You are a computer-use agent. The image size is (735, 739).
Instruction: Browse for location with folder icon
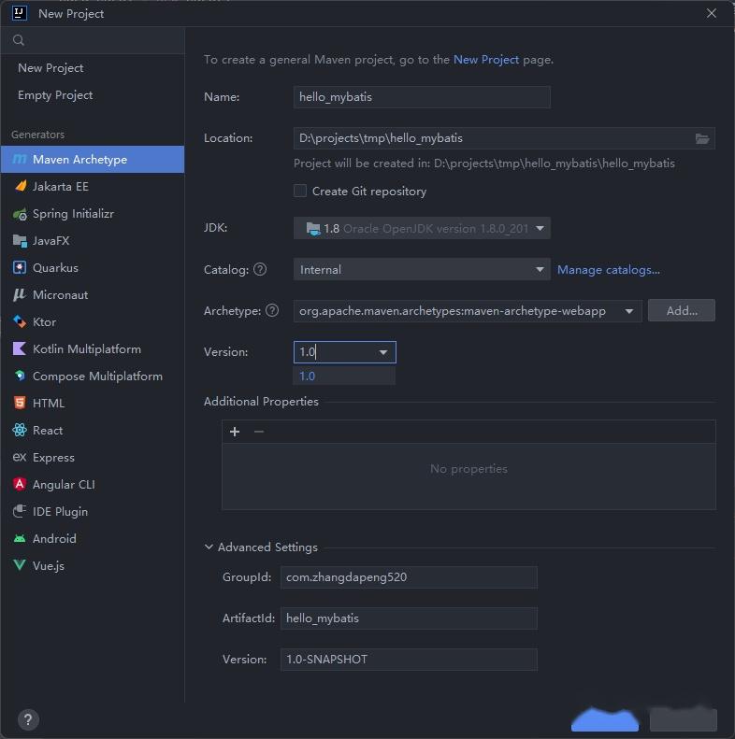[x=702, y=138]
